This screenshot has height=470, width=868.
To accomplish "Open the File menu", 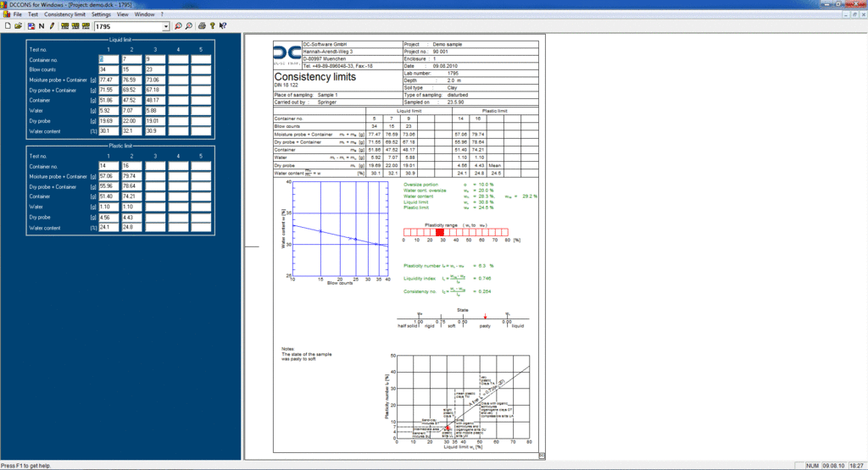I will [x=17, y=14].
